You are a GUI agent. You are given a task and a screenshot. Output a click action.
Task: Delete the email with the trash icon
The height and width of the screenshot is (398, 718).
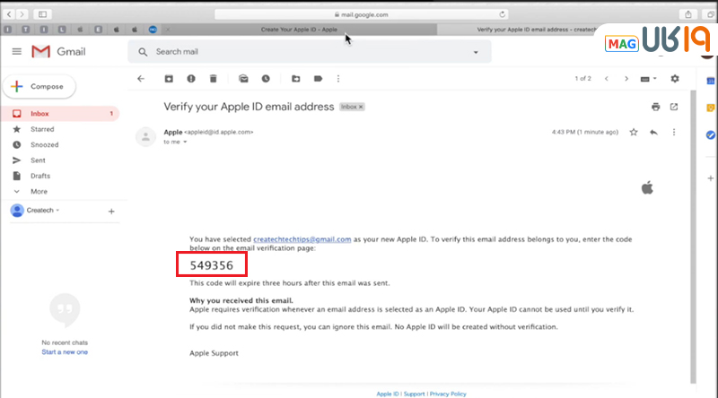215,79
